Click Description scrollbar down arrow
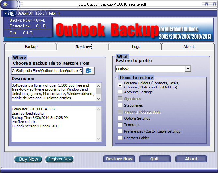 coord(99,99)
